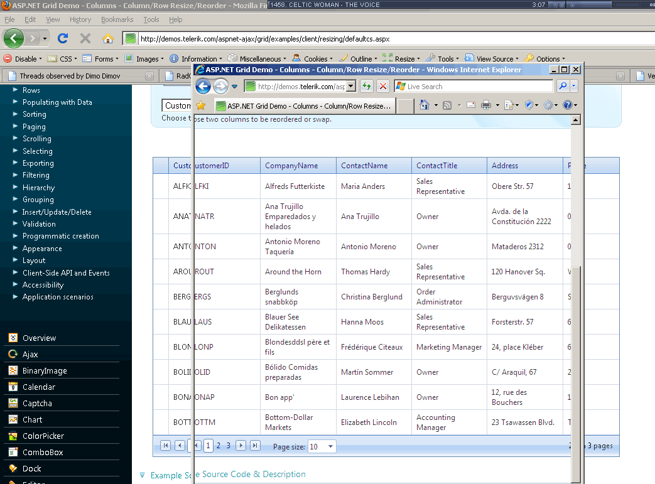Click the IE Home icon
This screenshot has width=655, height=484.
[x=425, y=105]
